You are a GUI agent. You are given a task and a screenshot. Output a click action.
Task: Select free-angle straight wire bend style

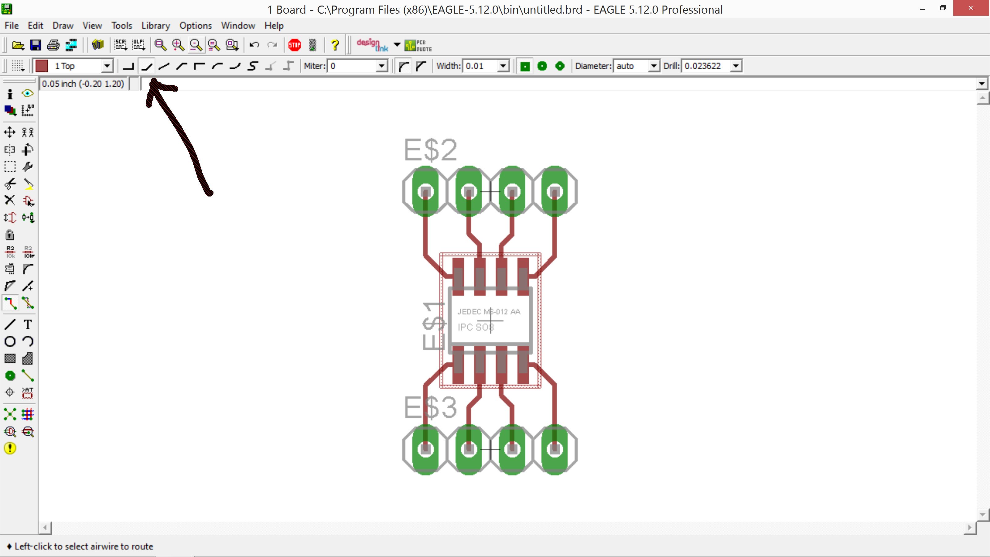click(x=164, y=66)
